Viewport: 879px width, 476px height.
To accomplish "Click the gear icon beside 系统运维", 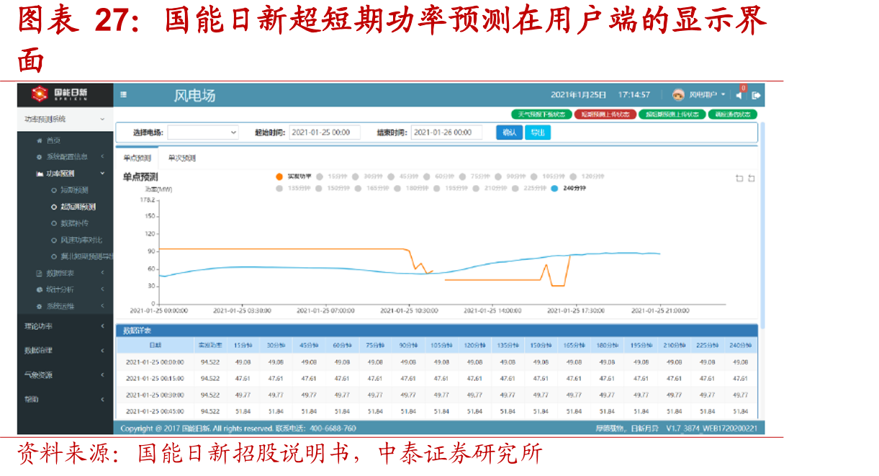I will tap(39, 306).
